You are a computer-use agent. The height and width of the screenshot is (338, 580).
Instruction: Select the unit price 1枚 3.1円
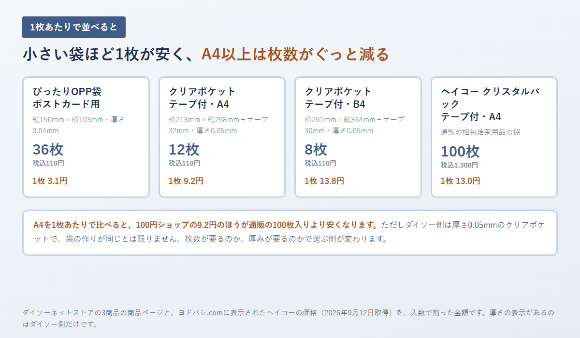50,181
